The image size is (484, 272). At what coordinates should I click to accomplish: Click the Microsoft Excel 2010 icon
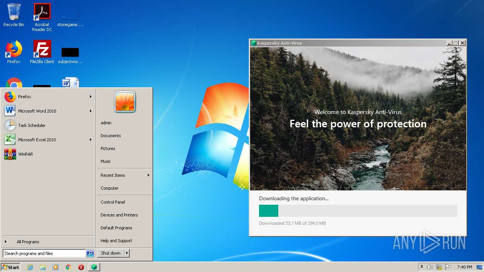click(x=10, y=140)
